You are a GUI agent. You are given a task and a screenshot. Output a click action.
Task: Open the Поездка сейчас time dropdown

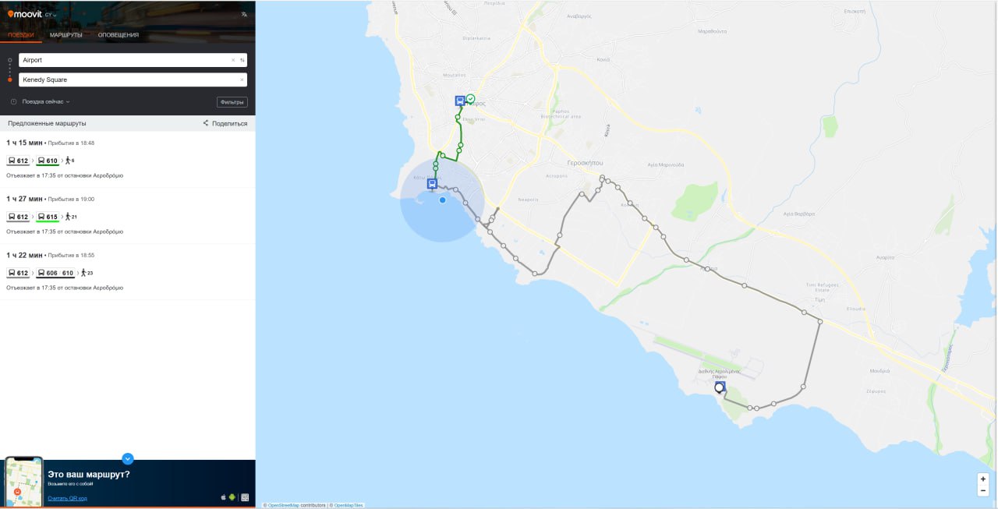[x=45, y=101]
